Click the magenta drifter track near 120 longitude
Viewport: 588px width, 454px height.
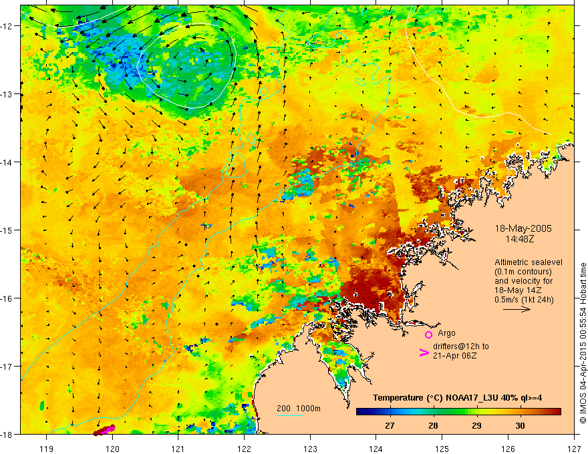[105, 430]
